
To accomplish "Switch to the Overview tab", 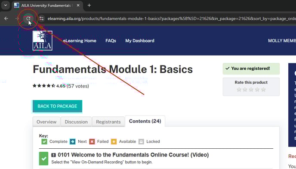I will pyautogui.click(x=46, y=122).
